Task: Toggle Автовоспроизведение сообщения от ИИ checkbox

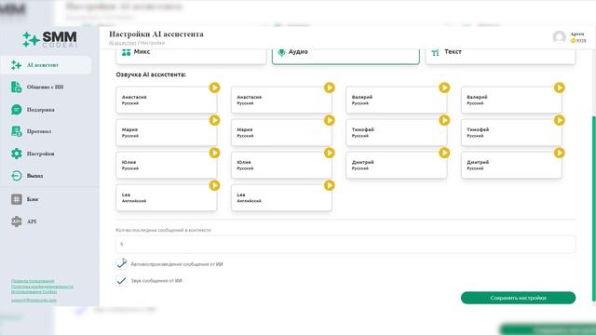Action: (121, 263)
